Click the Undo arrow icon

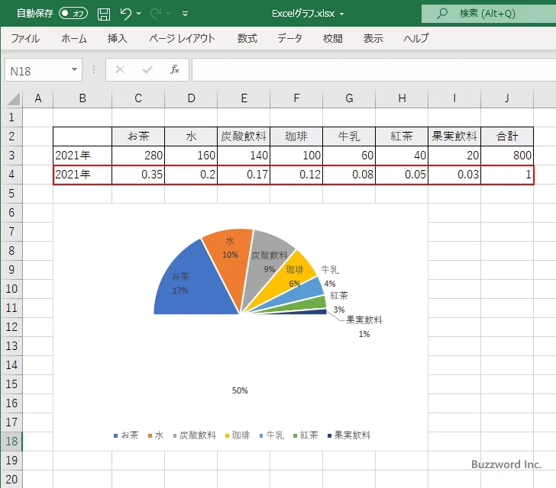pyautogui.click(x=125, y=14)
